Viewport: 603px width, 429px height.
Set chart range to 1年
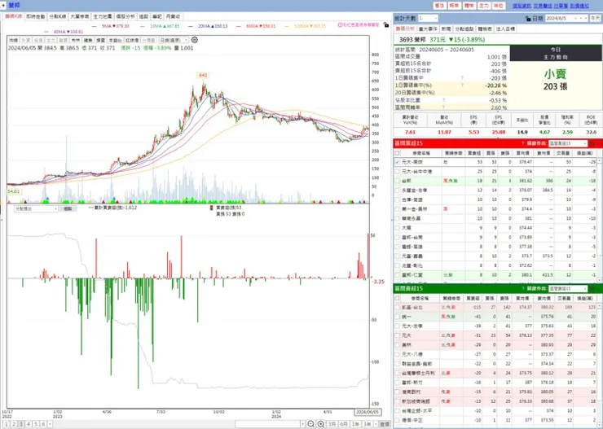click(355, 424)
